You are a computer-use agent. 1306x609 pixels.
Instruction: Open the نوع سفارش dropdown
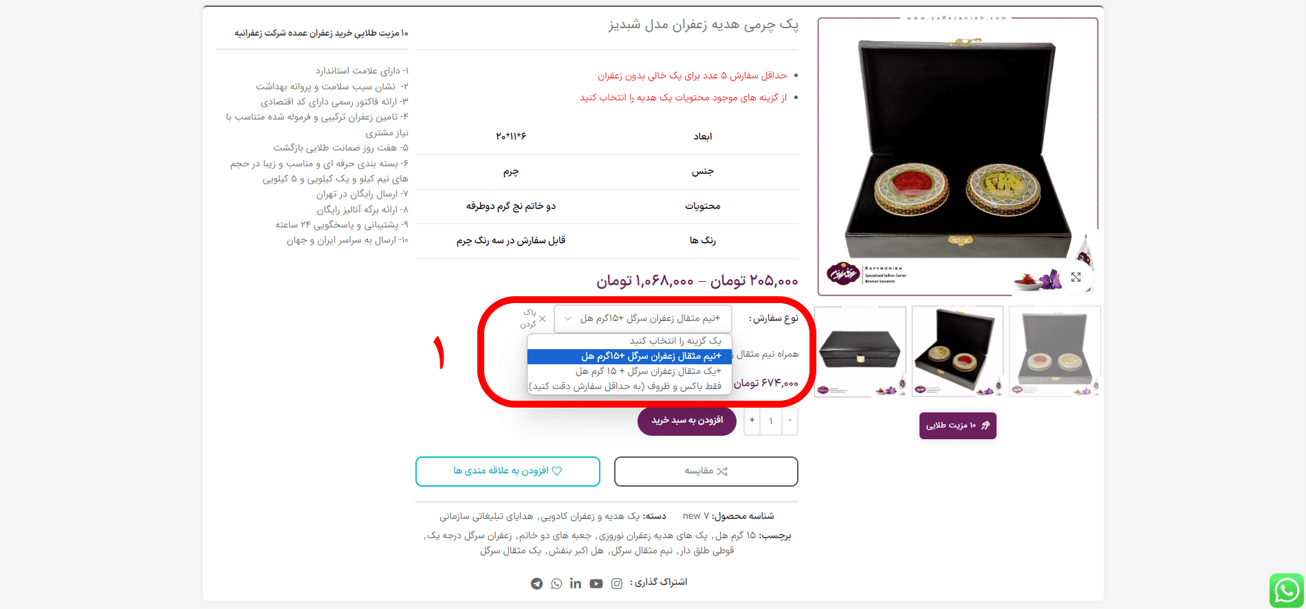click(x=642, y=318)
